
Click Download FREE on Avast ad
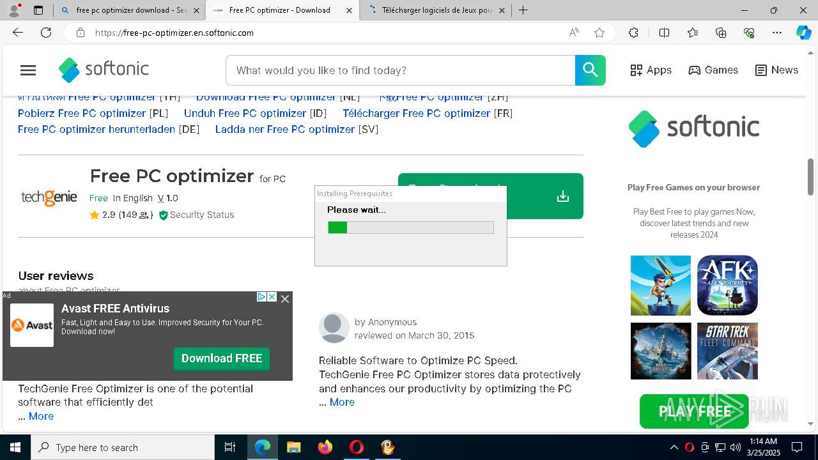222,358
